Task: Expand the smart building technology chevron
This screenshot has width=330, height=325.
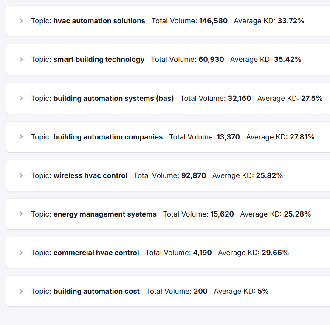Action: (x=21, y=60)
